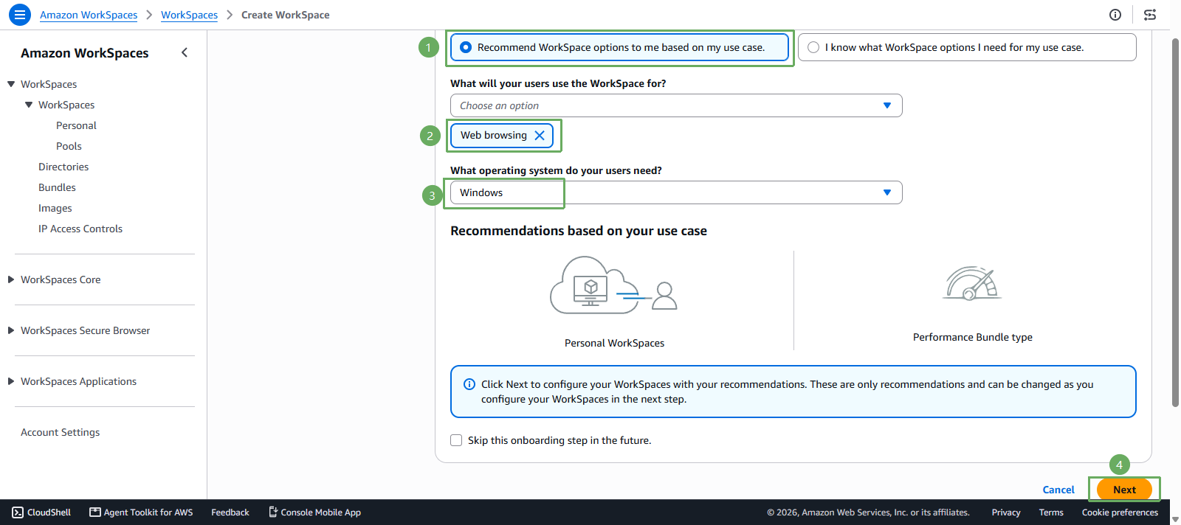Expand WorkSpaces Secure Browser section

pyautogui.click(x=11, y=330)
